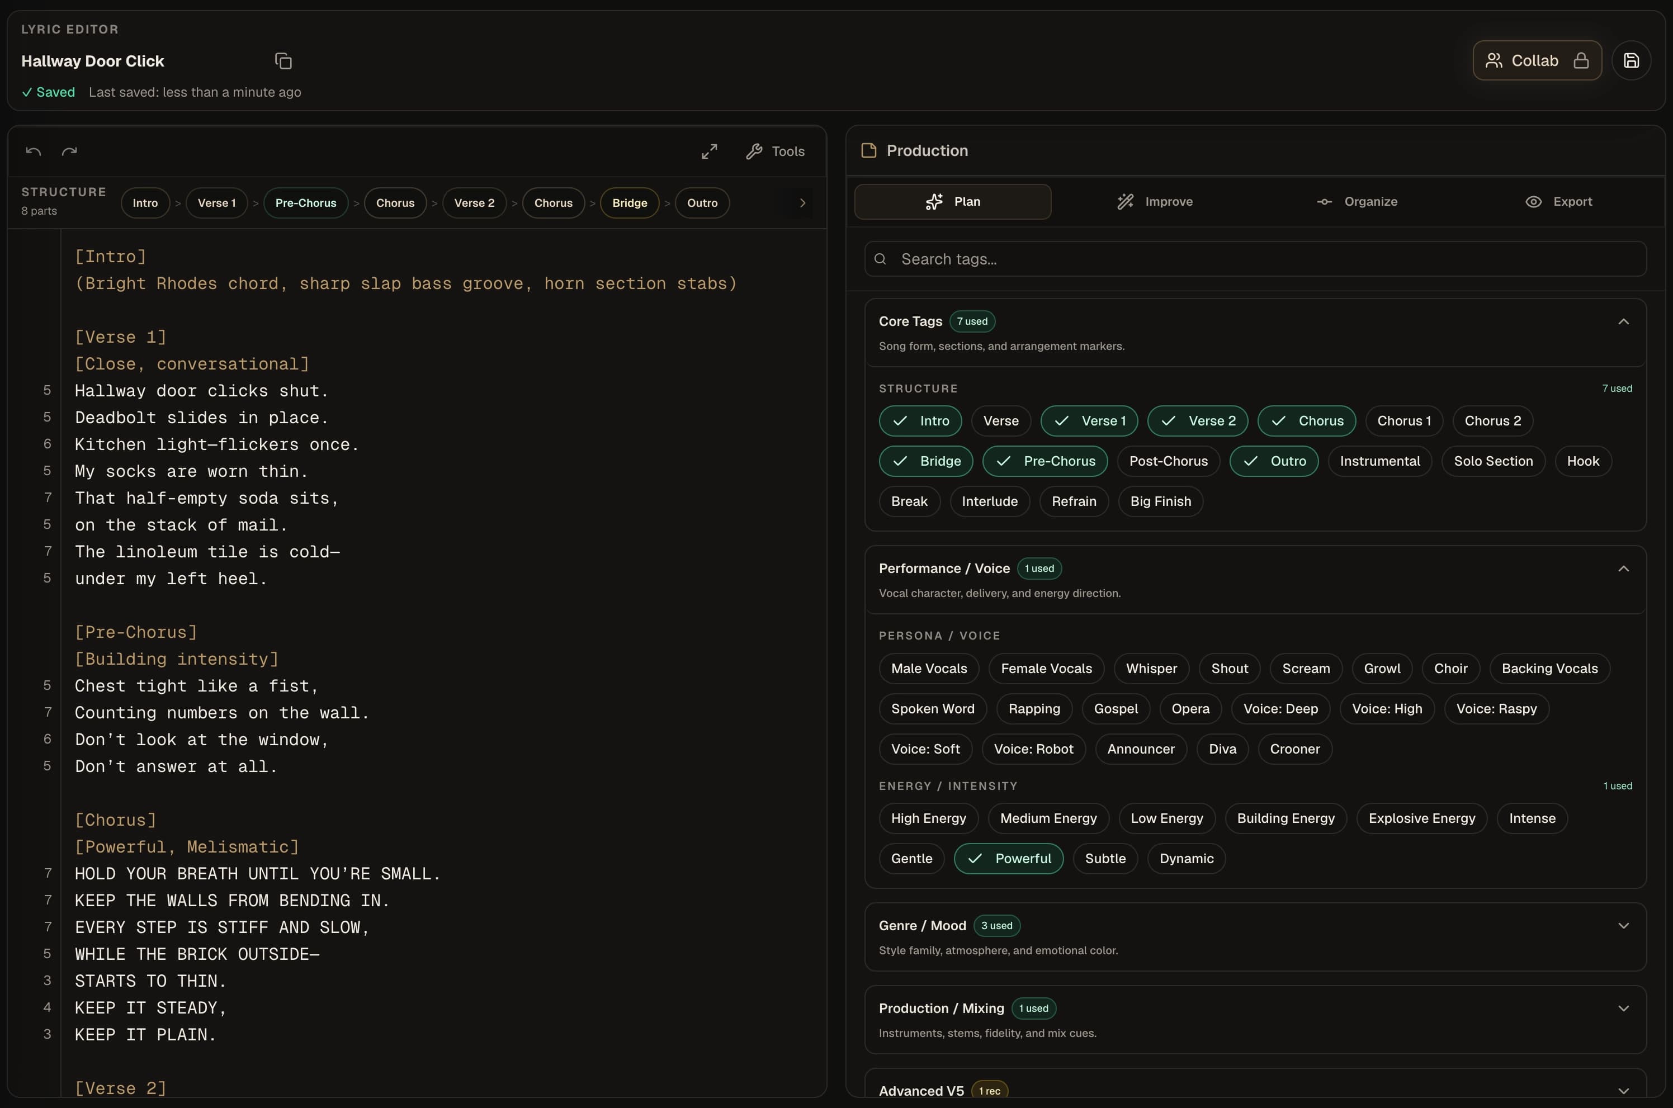The height and width of the screenshot is (1108, 1673).
Task: Click the song title Hallway Door Click
Action: (x=93, y=61)
